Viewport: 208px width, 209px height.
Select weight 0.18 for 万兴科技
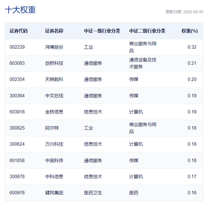[192, 144]
